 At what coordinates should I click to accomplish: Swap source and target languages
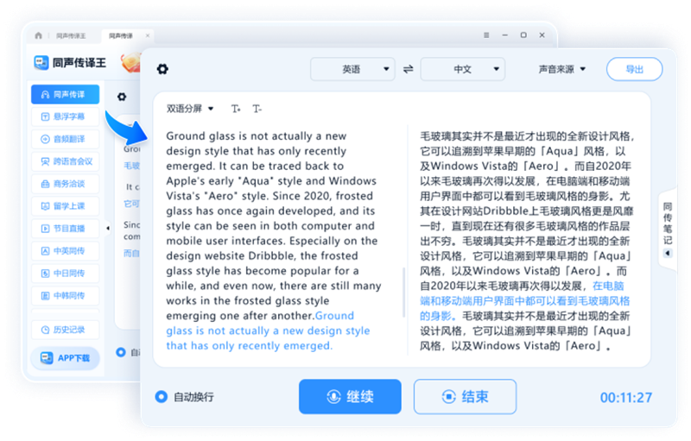(x=408, y=69)
